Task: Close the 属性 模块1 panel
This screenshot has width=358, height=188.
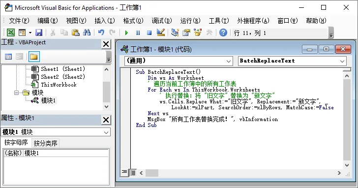Action: 106,120
